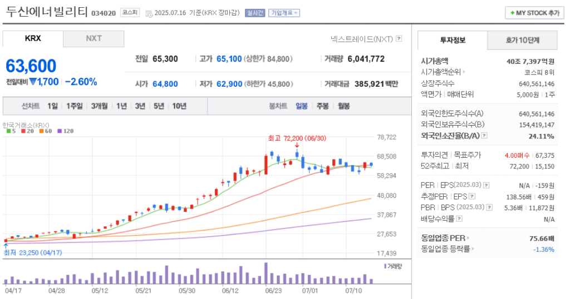Click the 고가 value 65,100

pyautogui.click(x=229, y=59)
